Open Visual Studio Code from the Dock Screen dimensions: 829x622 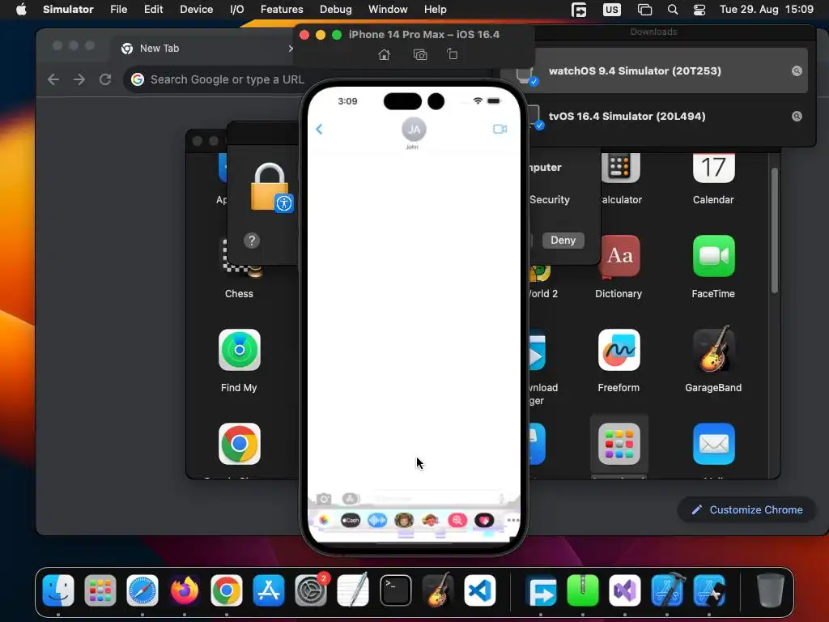coord(480,590)
